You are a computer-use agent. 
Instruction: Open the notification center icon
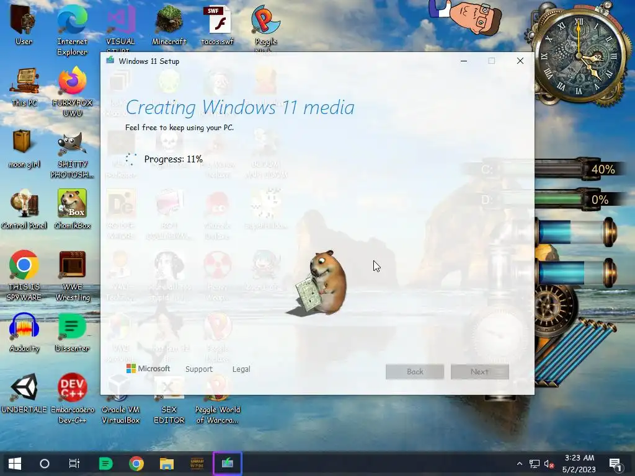tap(615, 465)
